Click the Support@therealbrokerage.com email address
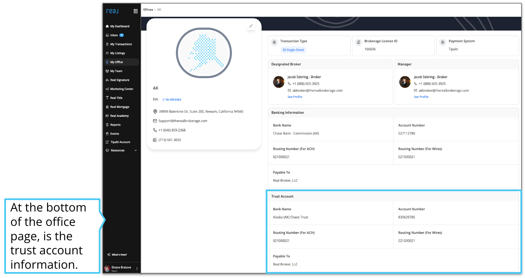The height and width of the screenshot is (278, 525). coord(183,121)
